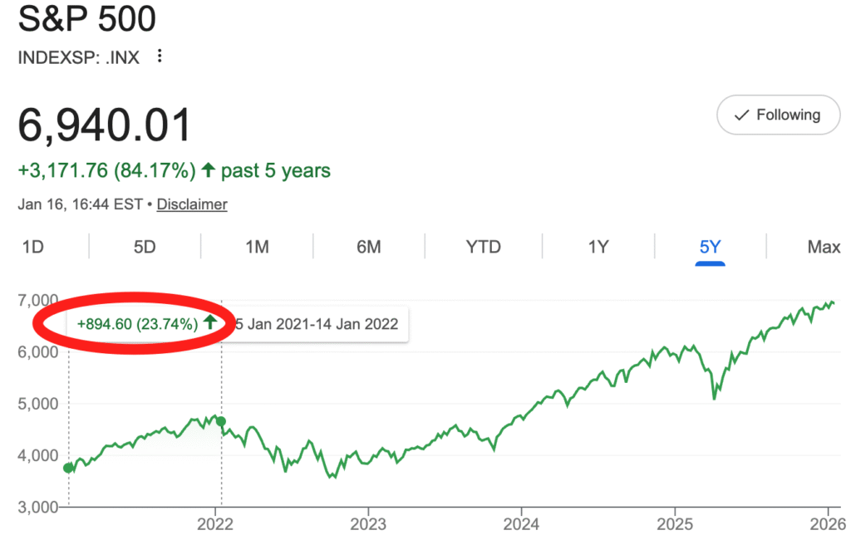851x545 pixels.
Task: Open the three-dot options menu beside INDEXSP
Action: (x=160, y=56)
